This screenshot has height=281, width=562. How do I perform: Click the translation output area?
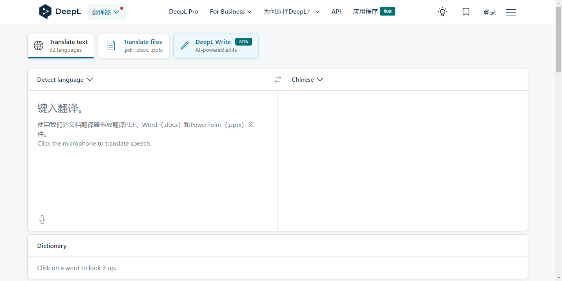(403, 161)
